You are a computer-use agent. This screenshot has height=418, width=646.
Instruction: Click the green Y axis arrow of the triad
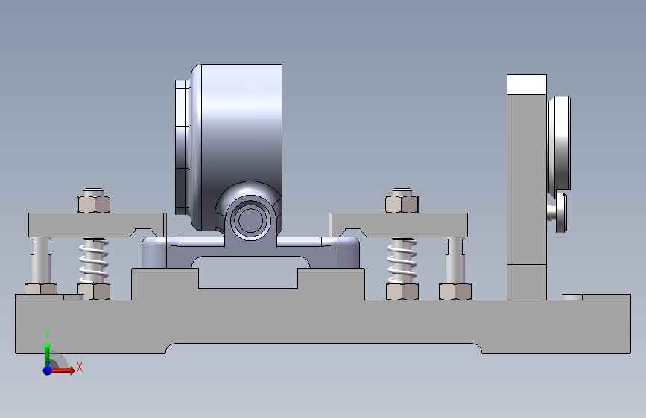click(47, 354)
